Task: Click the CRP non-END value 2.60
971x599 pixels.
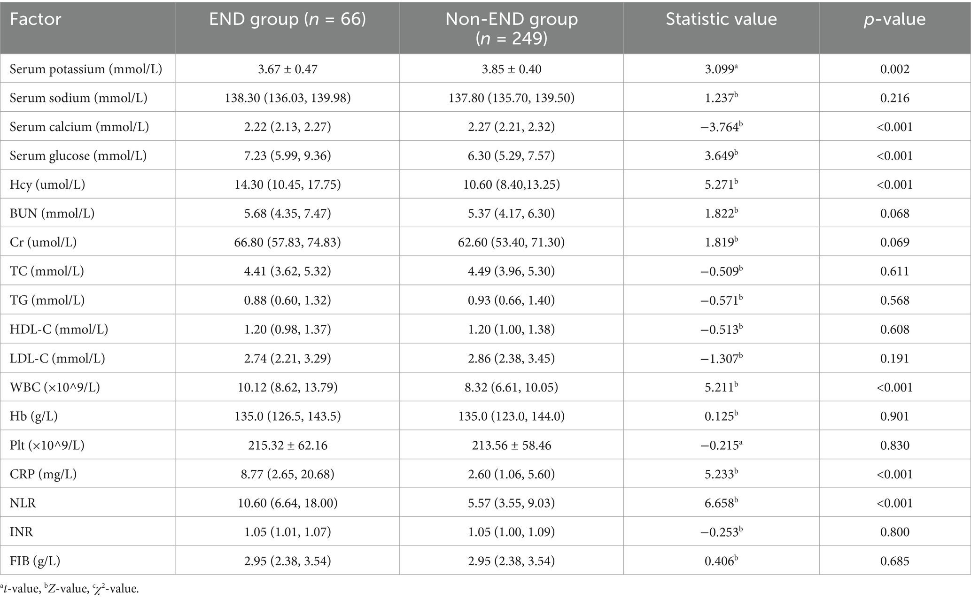Action: [x=511, y=474]
